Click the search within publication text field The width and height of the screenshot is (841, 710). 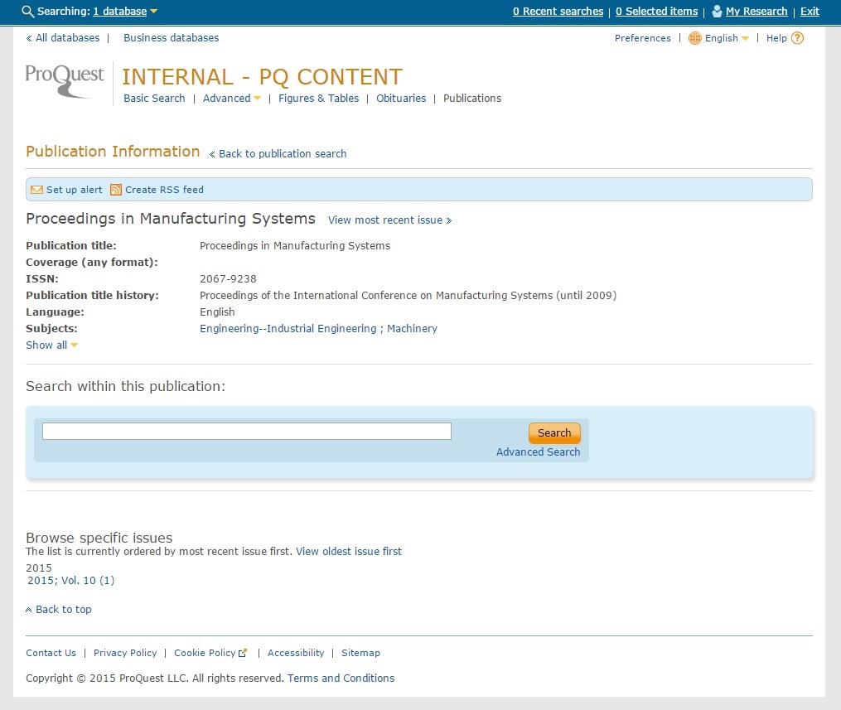click(247, 431)
